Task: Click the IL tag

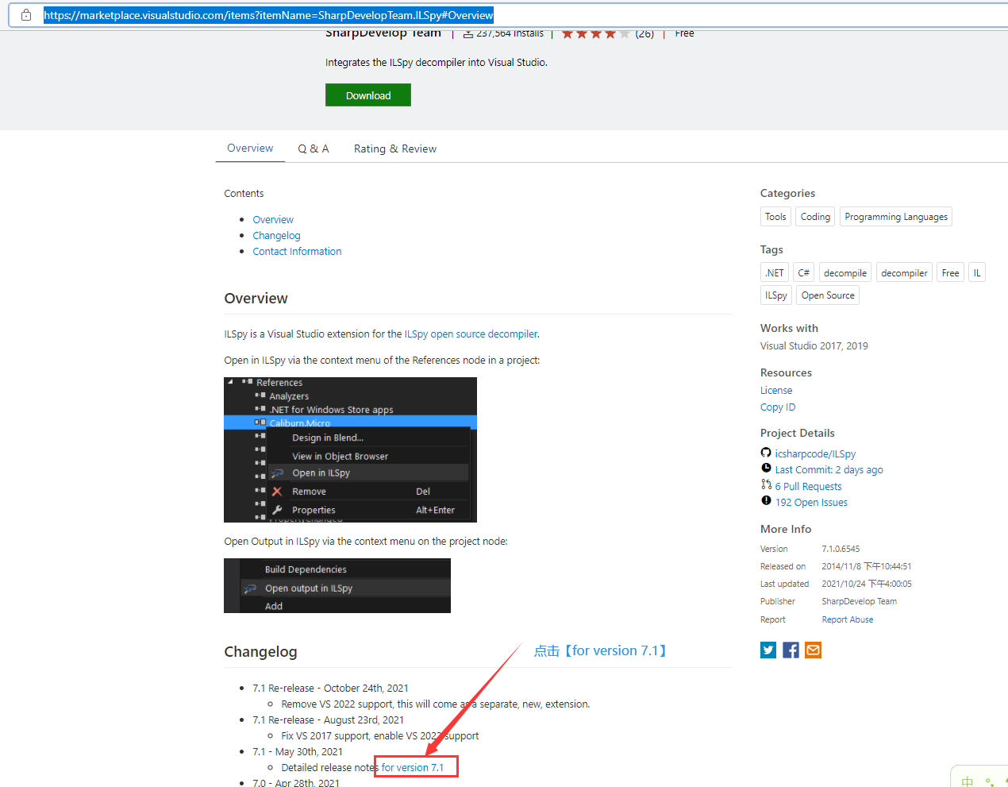Action: (x=977, y=273)
